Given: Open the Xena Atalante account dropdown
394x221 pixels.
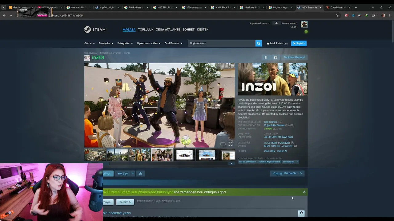Looking at the screenshot, I should 290,23.
